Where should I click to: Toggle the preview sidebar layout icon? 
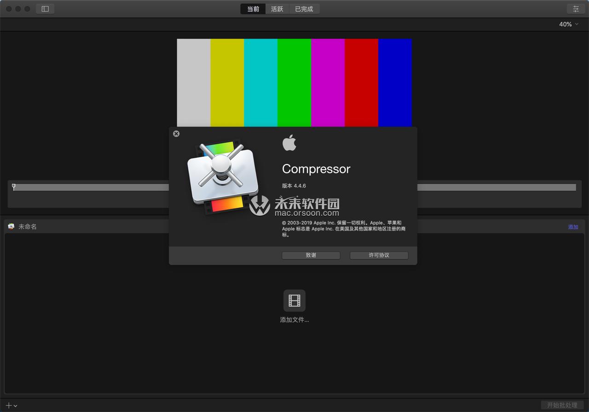click(x=45, y=8)
